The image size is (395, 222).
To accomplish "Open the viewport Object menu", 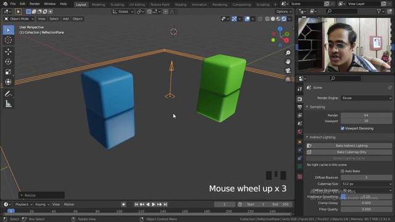I will pos(77,18).
